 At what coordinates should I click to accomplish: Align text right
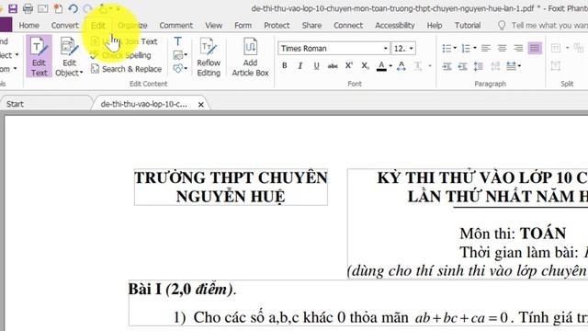518,48
